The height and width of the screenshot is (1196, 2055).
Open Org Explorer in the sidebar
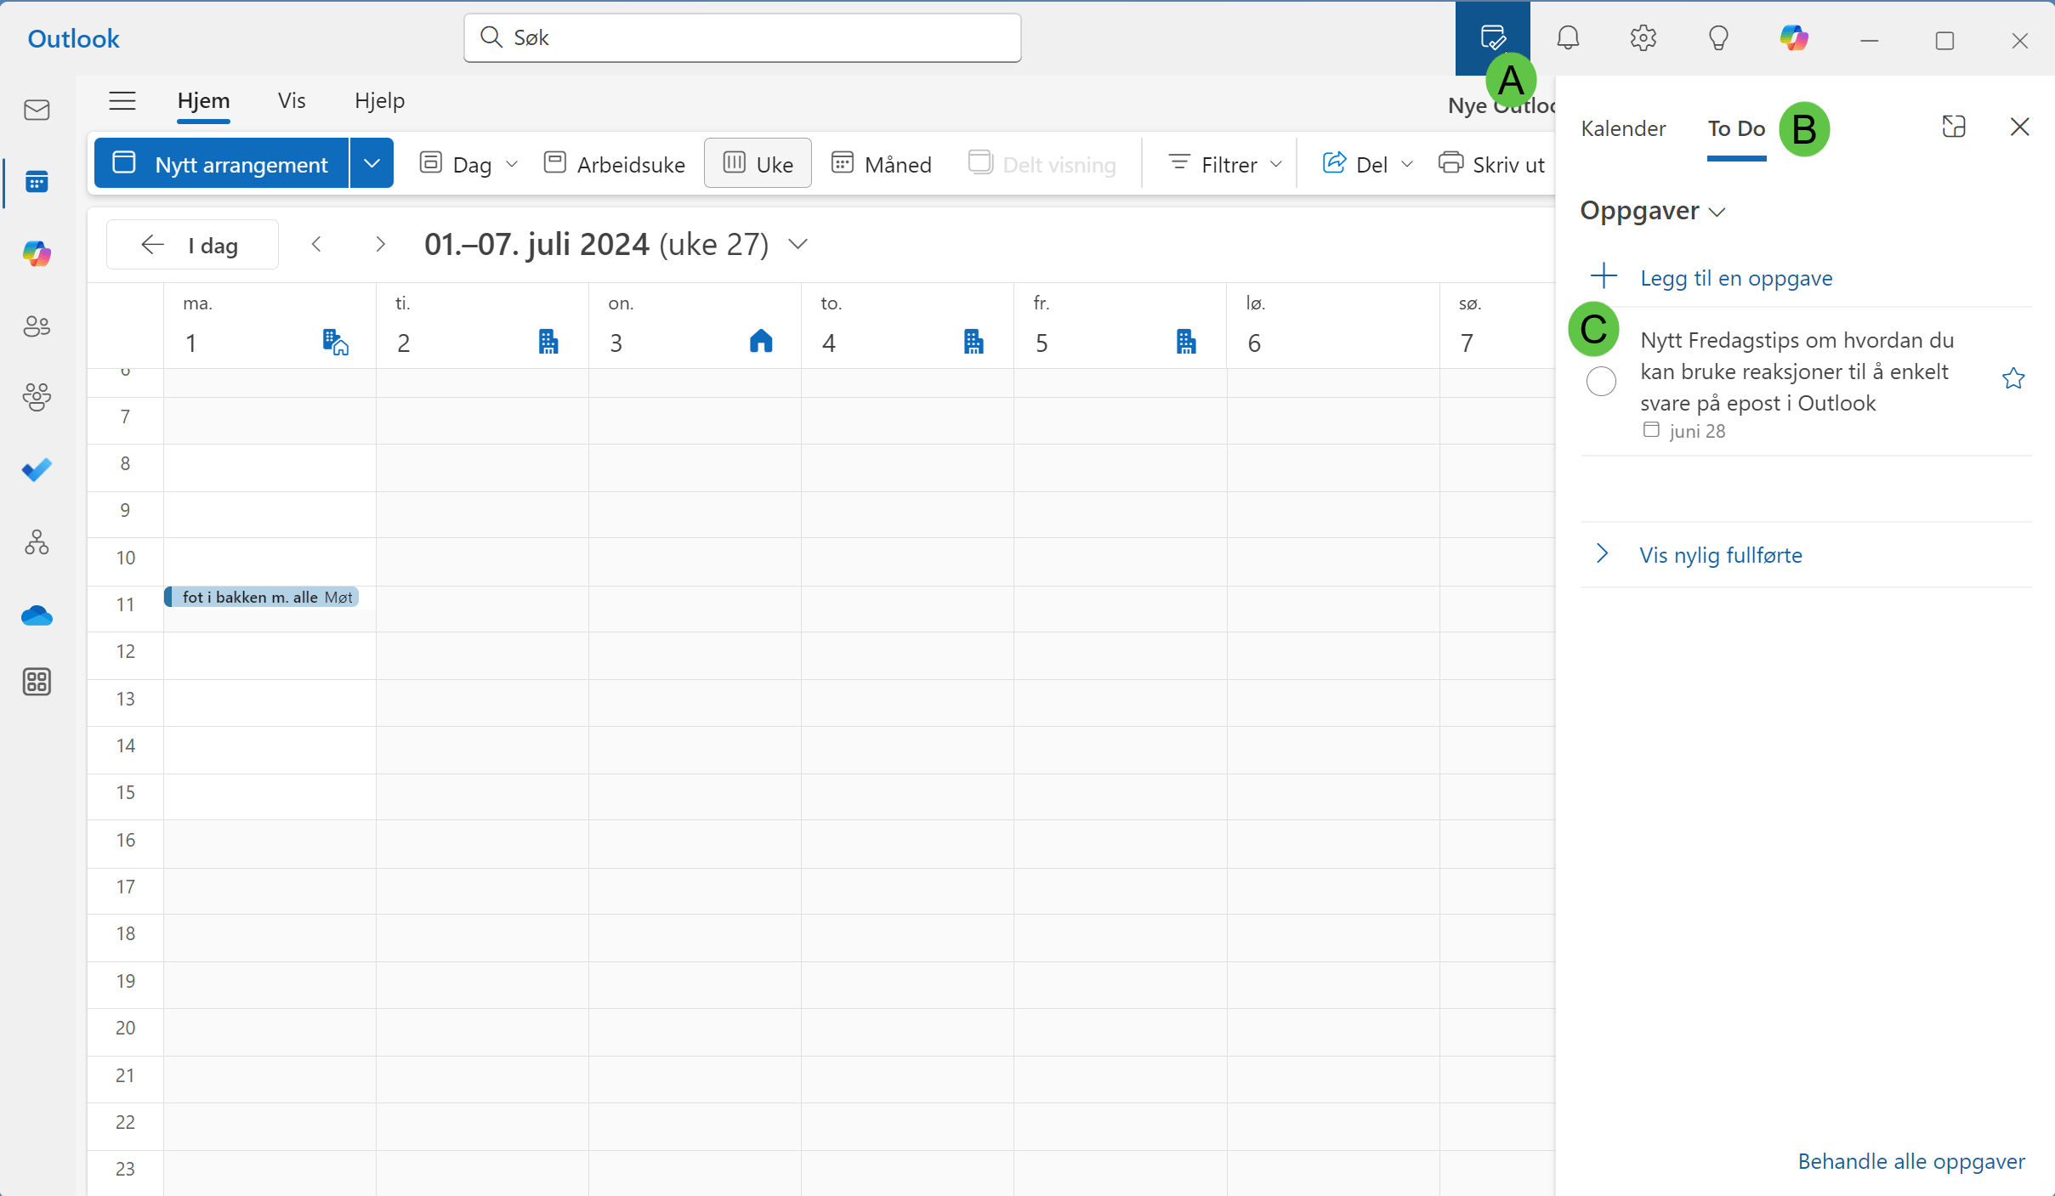pyautogui.click(x=37, y=542)
